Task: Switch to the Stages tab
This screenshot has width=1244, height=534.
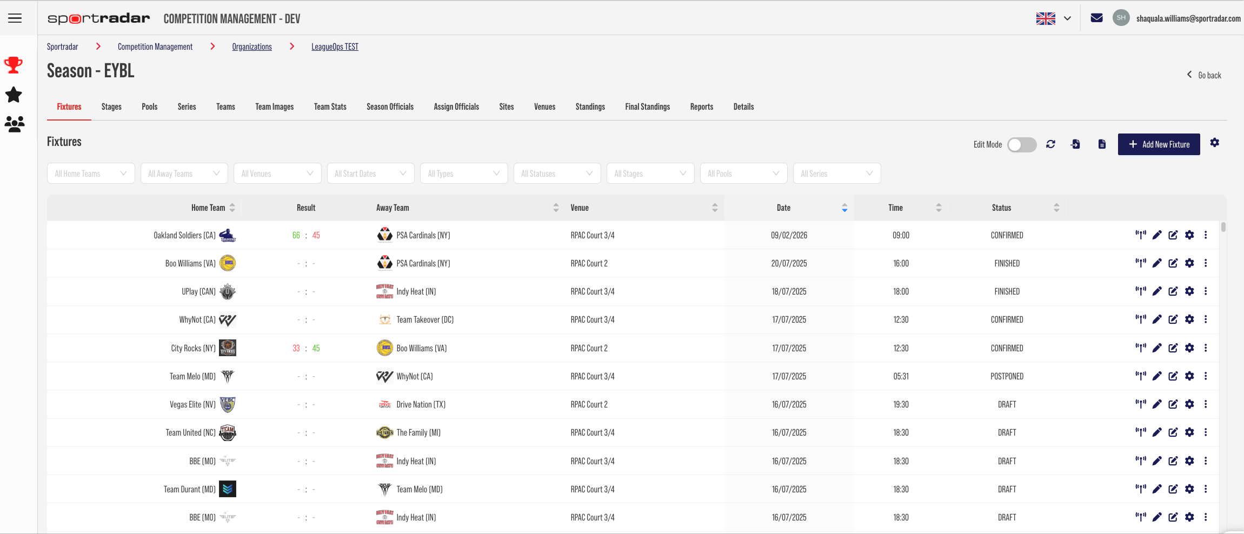Action: pyautogui.click(x=111, y=106)
